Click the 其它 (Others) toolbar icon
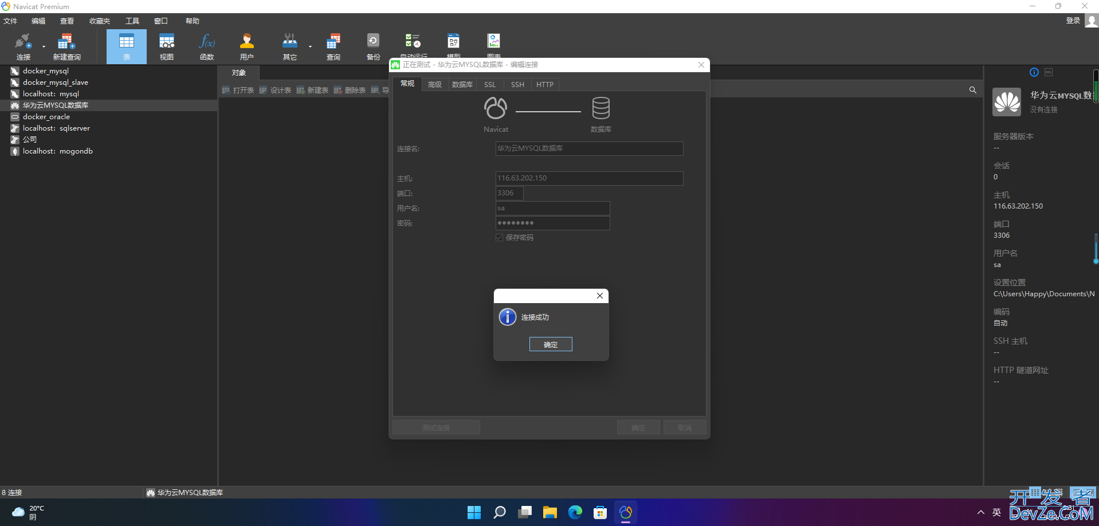Screen dimensions: 1099x526 (290, 46)
